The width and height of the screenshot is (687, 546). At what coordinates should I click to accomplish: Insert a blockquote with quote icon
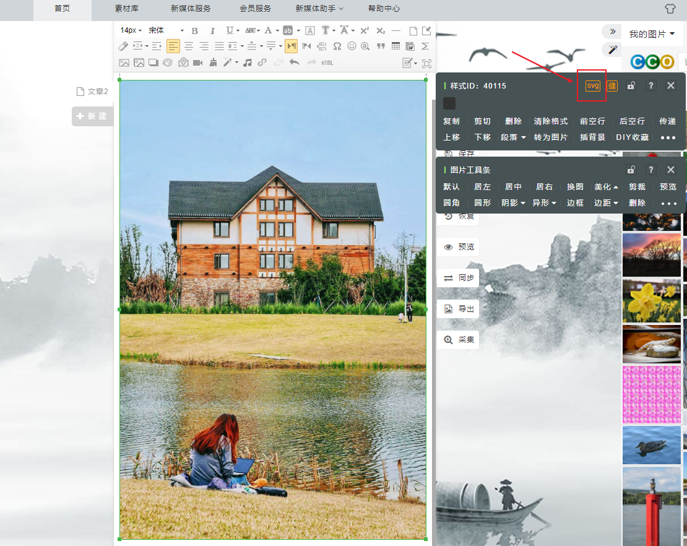pyautogui.click(x=381, y=46)
